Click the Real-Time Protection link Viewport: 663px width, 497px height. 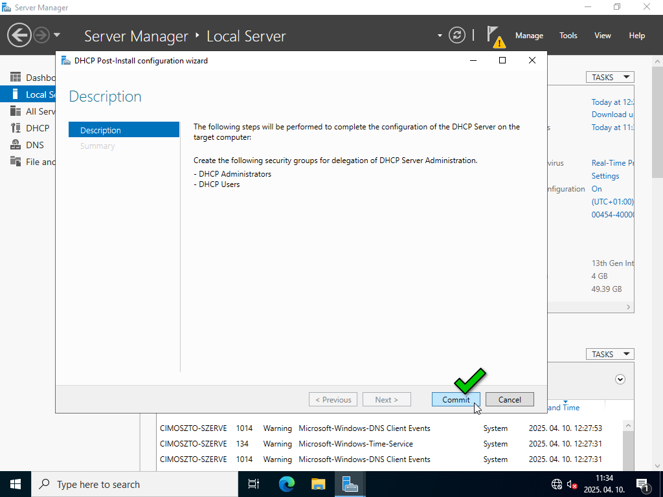pyautogui.click(x=612, y=163)
